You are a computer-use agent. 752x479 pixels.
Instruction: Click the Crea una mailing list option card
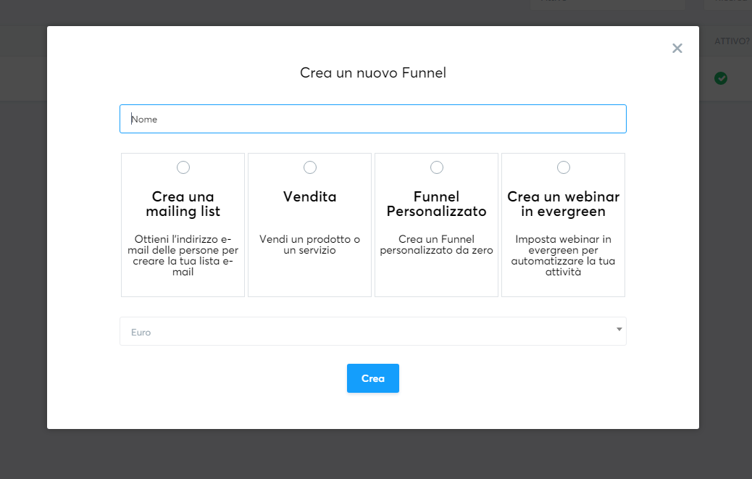[183, 225]
